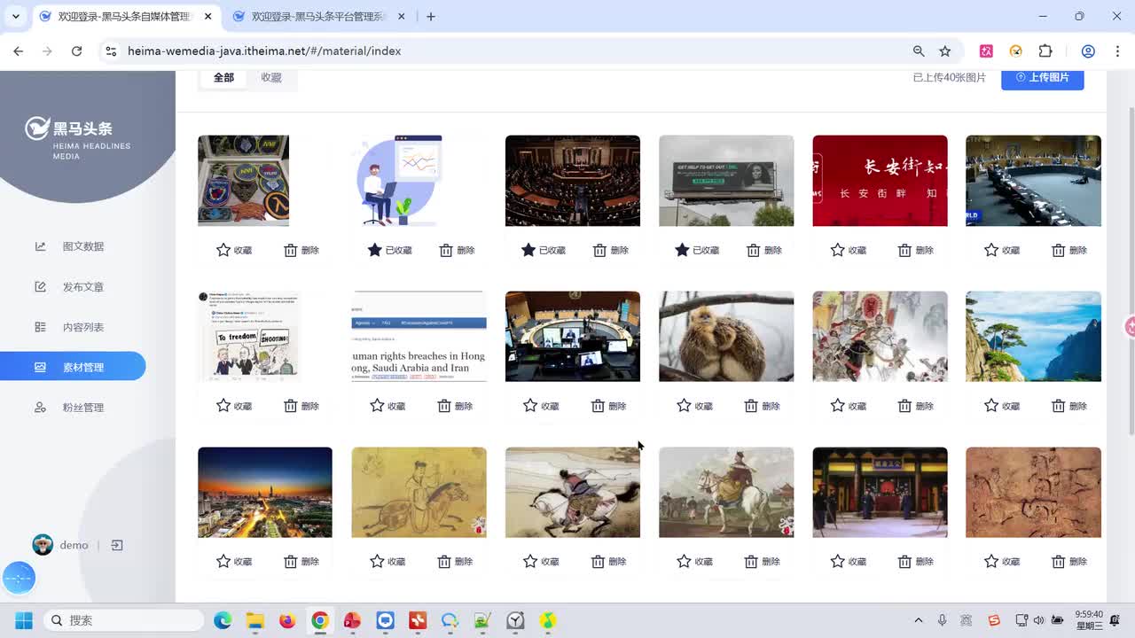Favorite the red 长安街知事 banner image
1135x638 pixels.
tap(849, 250)
